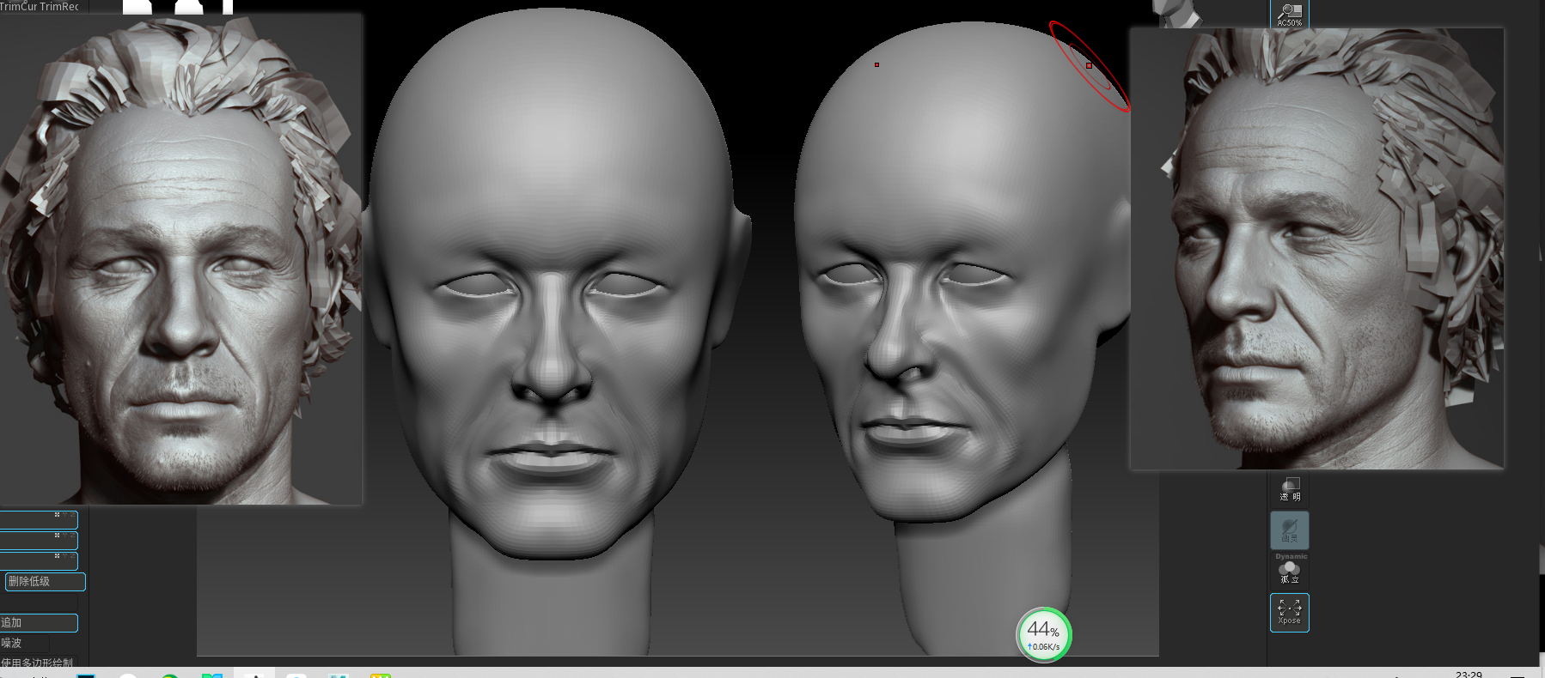Click the 23:29 taskbar clock
The width and height of the screenshot is (1545, 678).
(x=1469, y=675)
